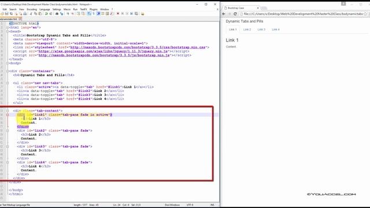Viewport: 370px width, 208px height.
Task: Click the Paste toolbar icon
Action: coord(40,14)
